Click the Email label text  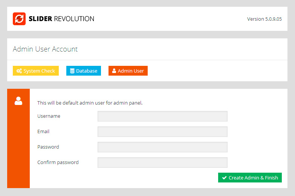click(x=43, y=132)
